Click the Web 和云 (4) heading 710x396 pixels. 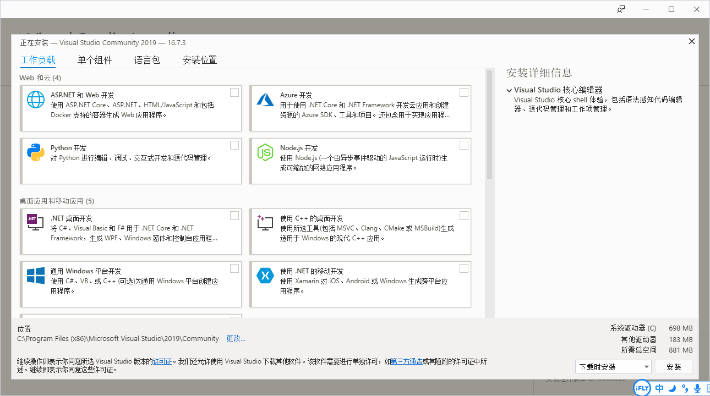40,78
